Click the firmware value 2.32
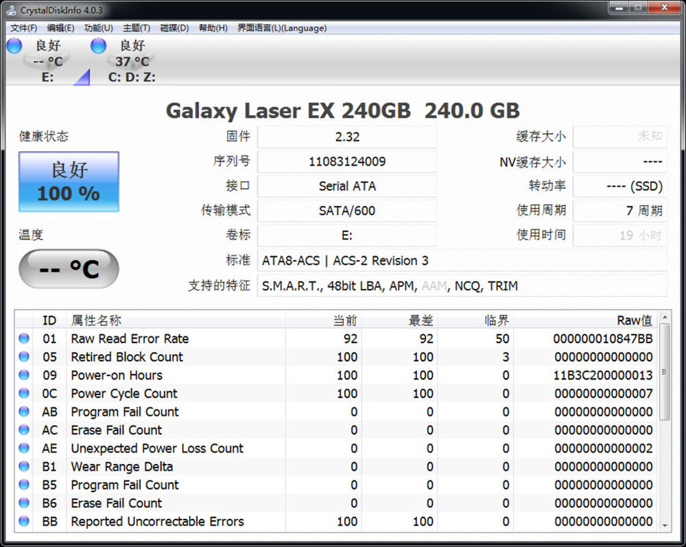686x547 pixels. [x=347, y=137]
